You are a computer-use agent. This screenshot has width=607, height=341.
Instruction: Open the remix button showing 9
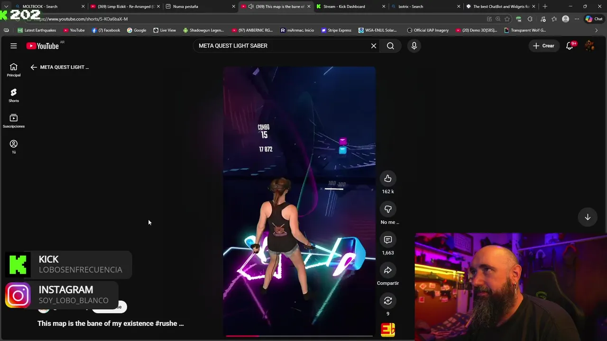tap(388, 301)
